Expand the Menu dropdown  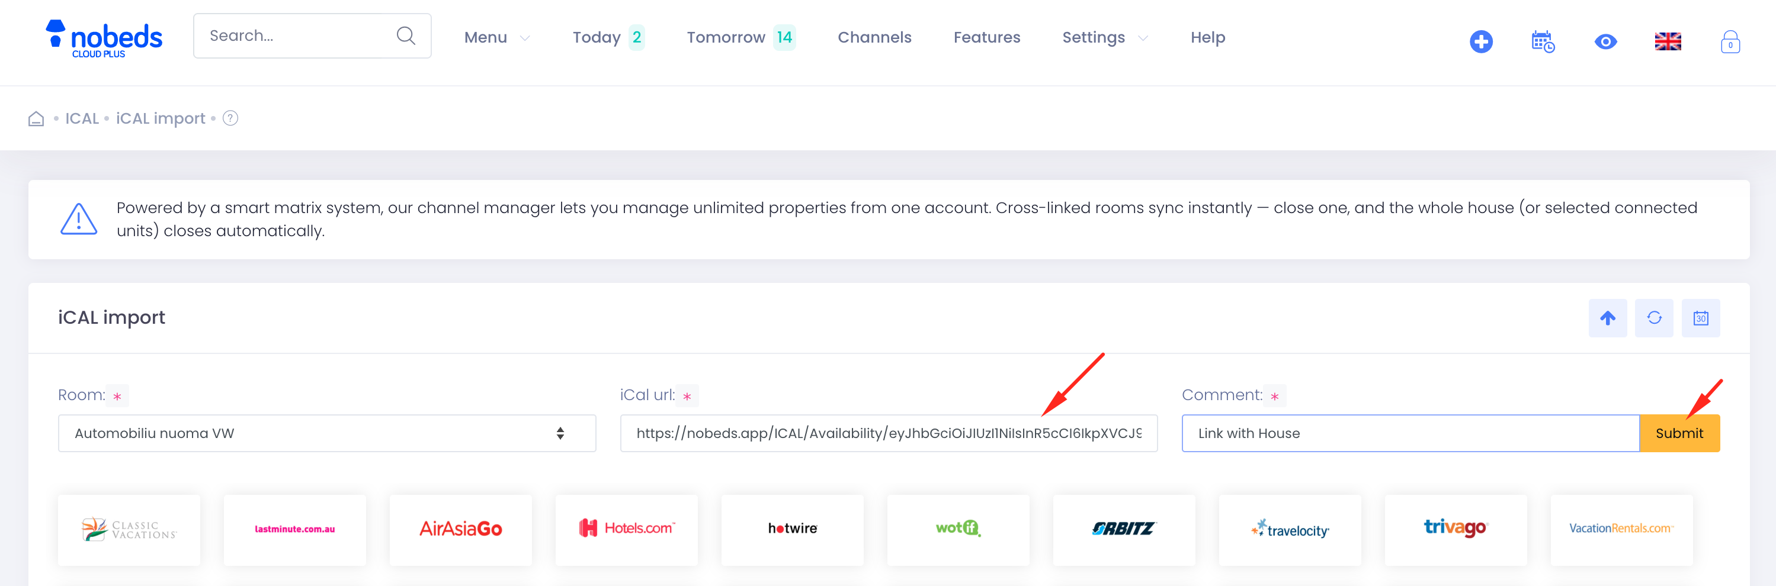click(496, 37)
